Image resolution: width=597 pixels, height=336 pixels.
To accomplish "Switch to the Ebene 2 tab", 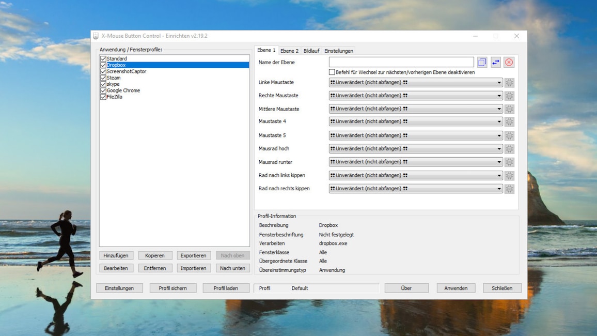I will [289, 51].
